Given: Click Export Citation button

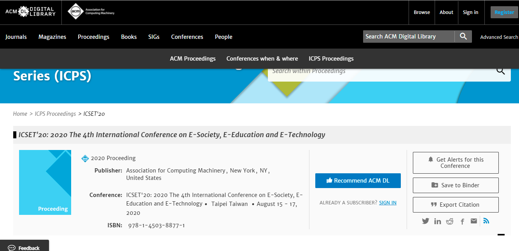Looking at the screenshot, I should tap(456, 205).
